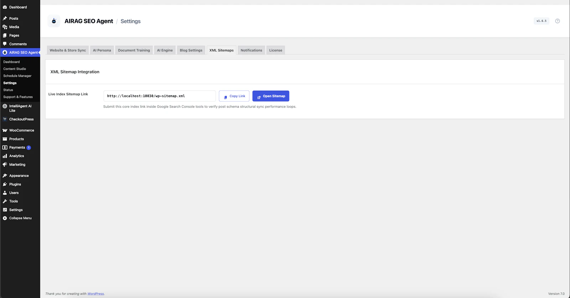Click the Live Index Sitemap Link label
Viewport: 570px width, 298px height.
click(68, 94)
